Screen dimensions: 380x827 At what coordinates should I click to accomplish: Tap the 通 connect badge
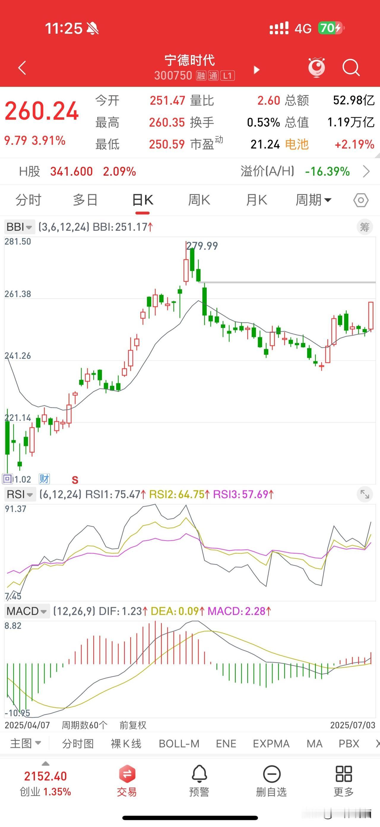pos(213,76)
